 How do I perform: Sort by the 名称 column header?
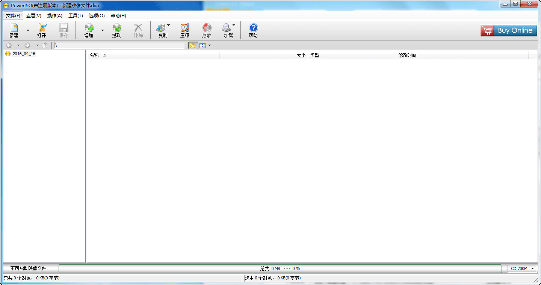[x=154, y=55]
